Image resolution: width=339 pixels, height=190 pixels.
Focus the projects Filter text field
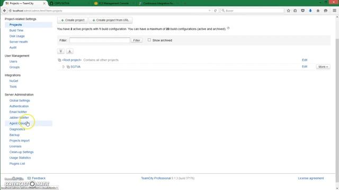[100, 40]
